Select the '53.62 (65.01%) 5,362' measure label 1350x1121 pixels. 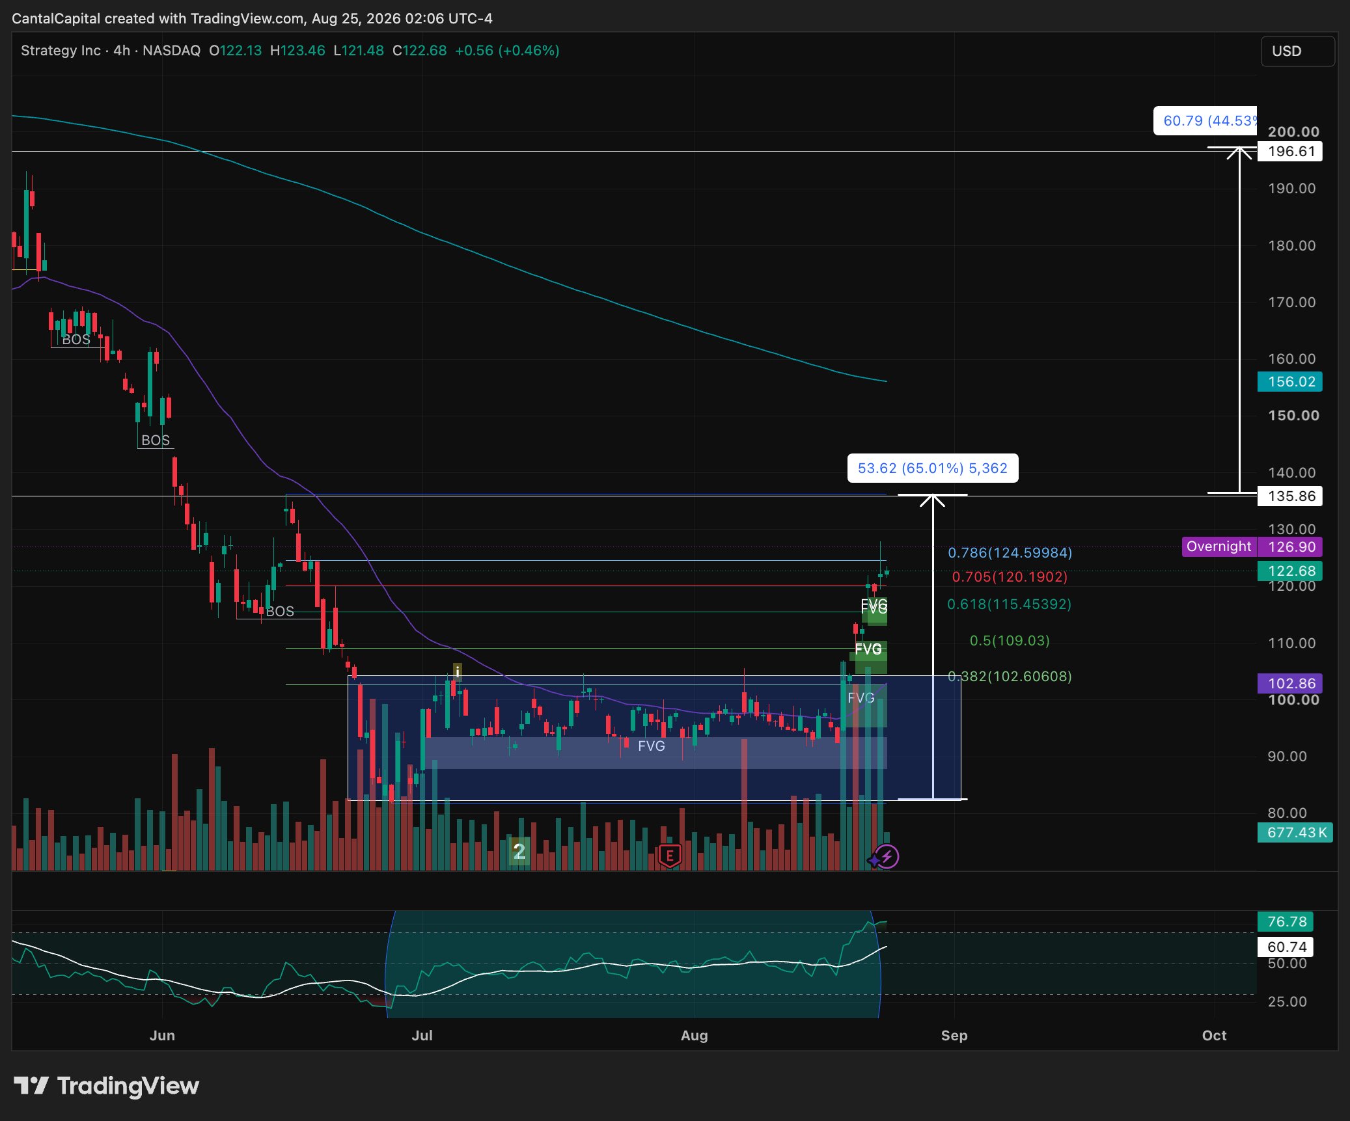pyautogui.click(x=933, y=468)
